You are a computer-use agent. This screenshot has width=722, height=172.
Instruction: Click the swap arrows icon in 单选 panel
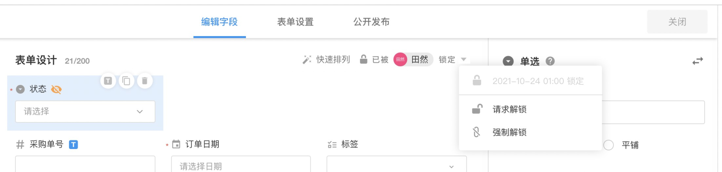(698, 61)
